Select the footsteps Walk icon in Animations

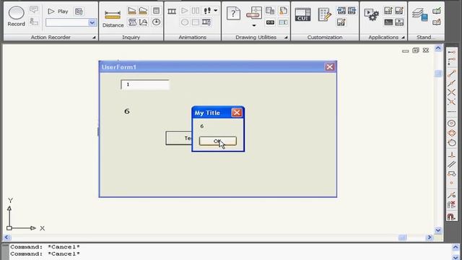tap(207, 11)
